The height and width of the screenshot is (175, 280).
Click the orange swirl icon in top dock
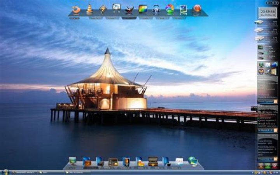click(x=76, y=9)
